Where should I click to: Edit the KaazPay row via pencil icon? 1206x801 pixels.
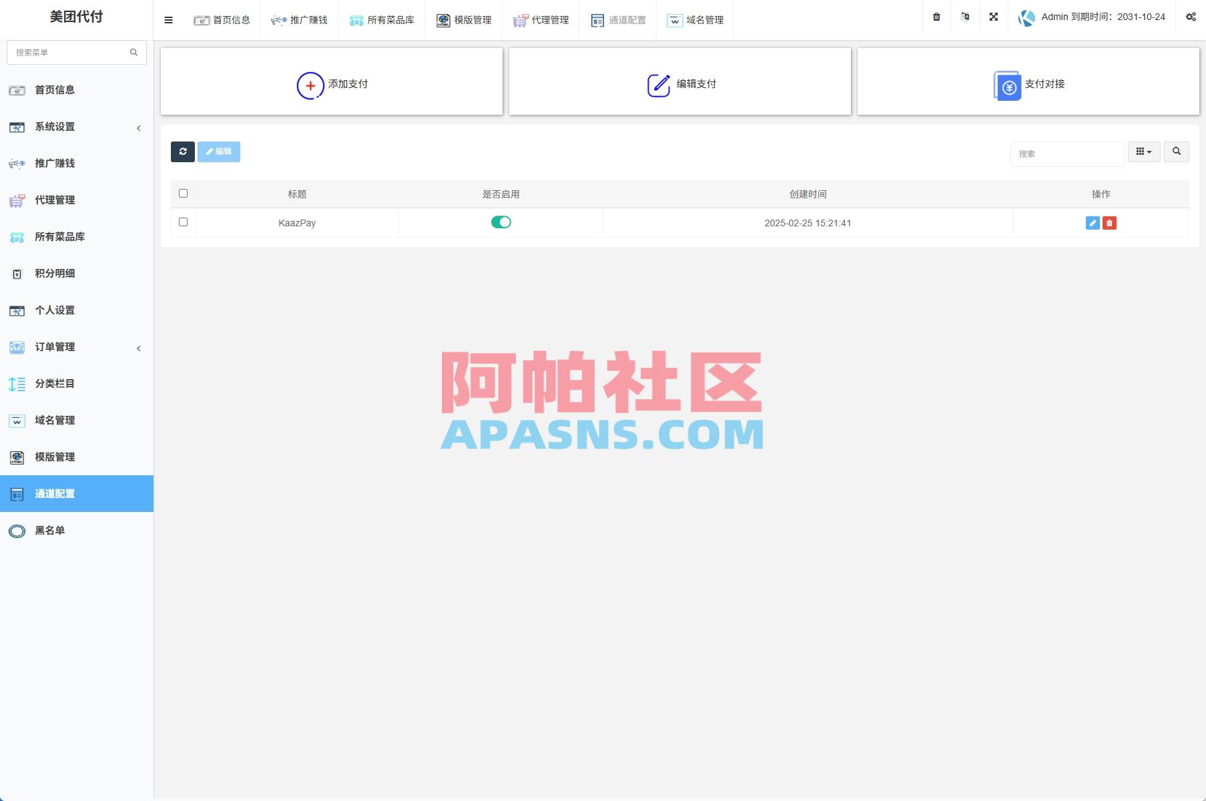(x=1092, y=223)
